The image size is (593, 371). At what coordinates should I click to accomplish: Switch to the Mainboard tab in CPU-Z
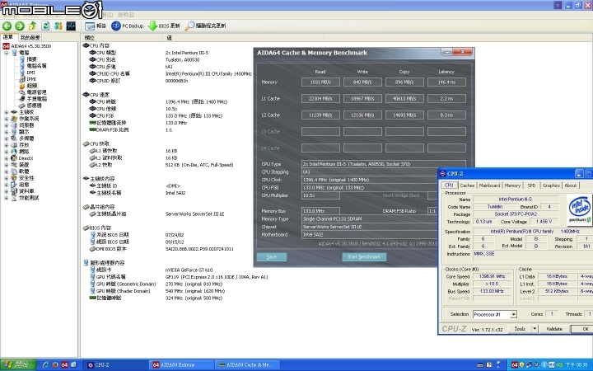[489, 185]
